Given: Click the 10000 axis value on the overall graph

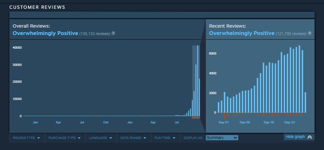Looking at the screenshot, I should pyautogui.click(x=17, y=99).
